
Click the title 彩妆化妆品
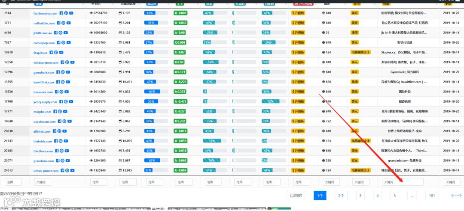coord(405,43)
